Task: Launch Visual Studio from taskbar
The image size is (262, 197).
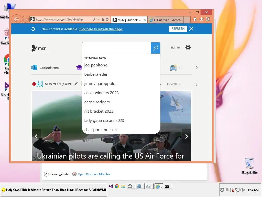Action: pyautogui.click(x=111, y=186)
